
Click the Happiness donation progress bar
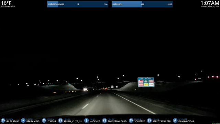pyautogui.click(x=142, y=4)
